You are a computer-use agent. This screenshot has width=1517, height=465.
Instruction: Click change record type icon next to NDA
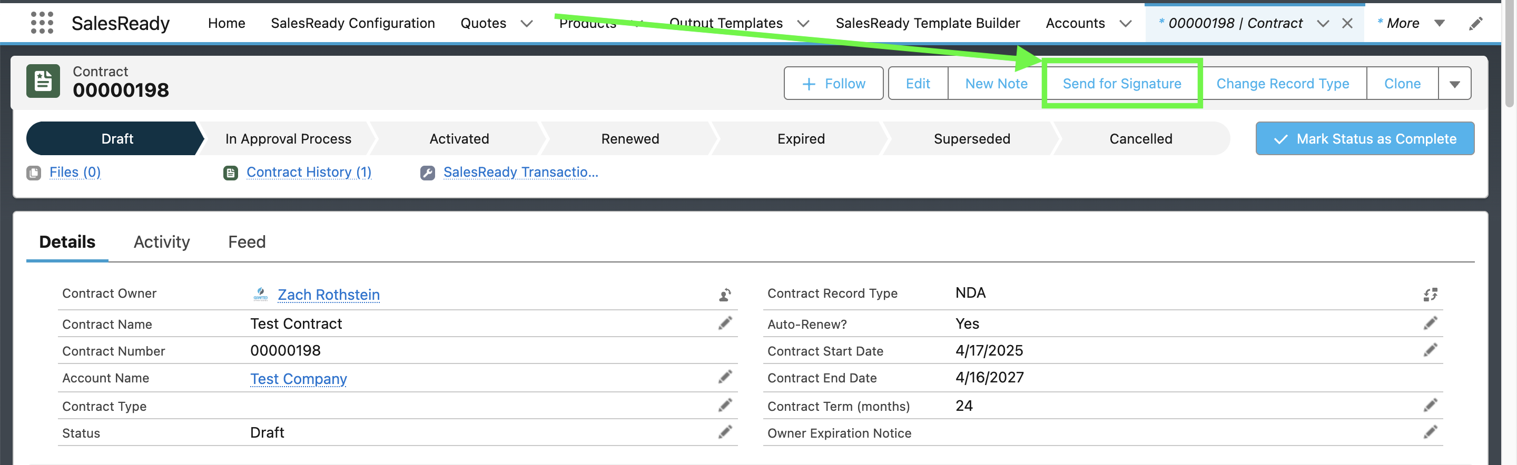(1430, 295)
